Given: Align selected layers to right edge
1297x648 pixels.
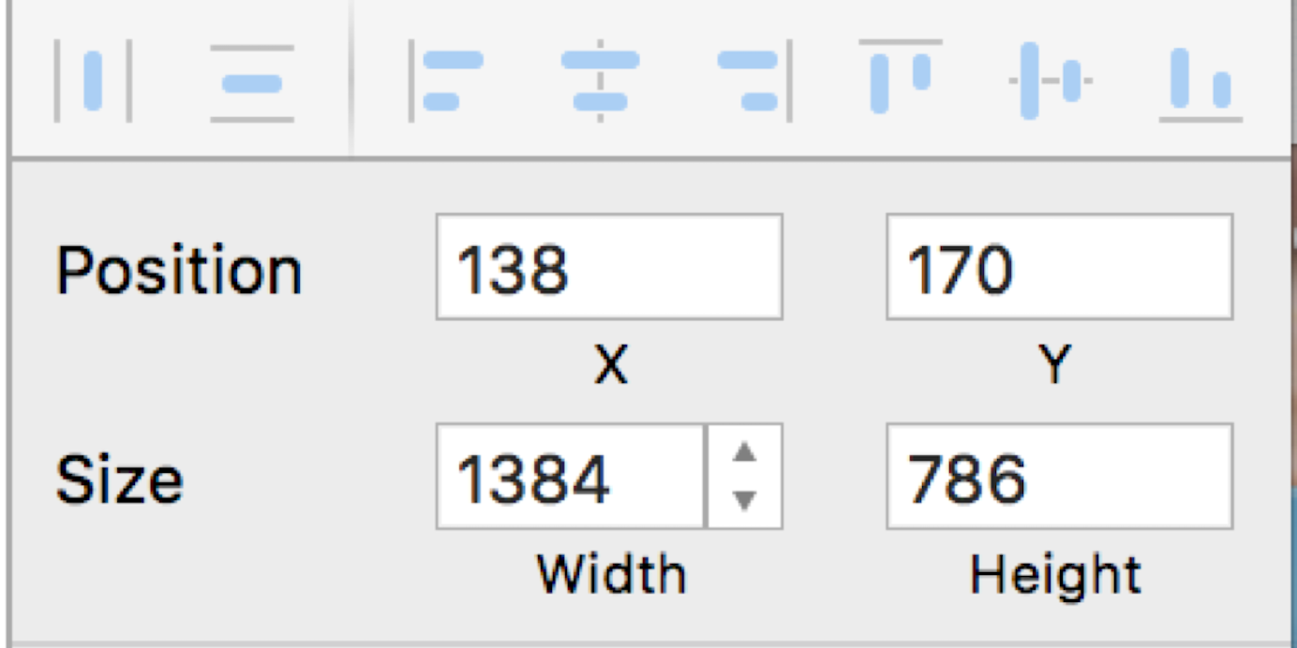Looking at the screenshot, I should click(754, 82).
